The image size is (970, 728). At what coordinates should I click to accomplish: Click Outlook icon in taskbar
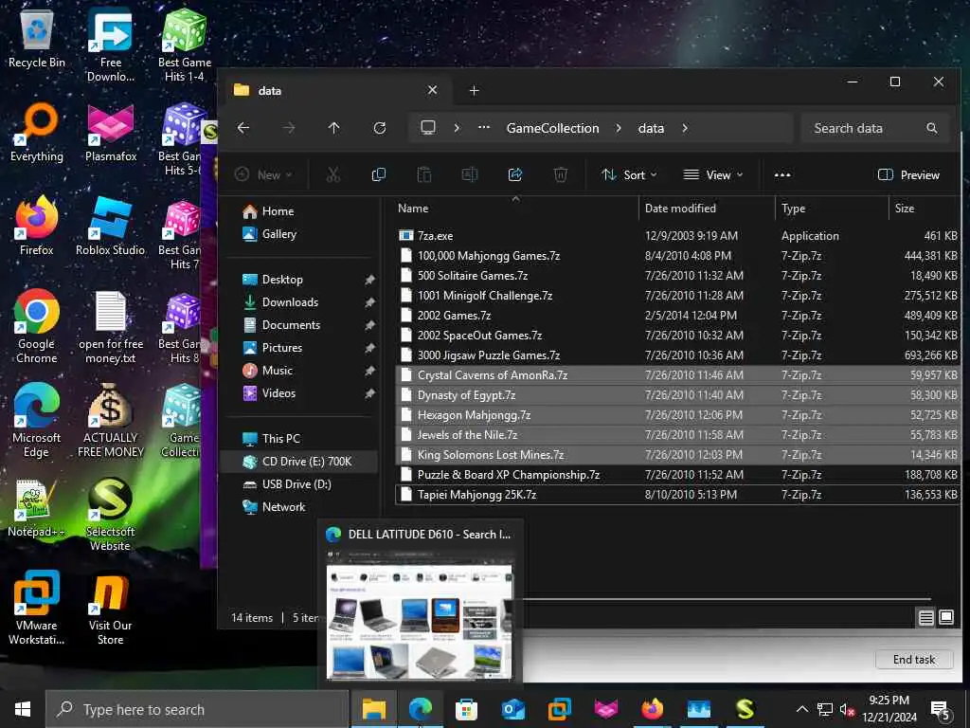tap(512, 709)
